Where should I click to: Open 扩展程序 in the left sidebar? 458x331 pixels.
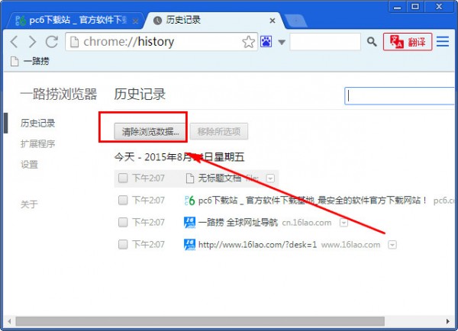point(37,143)
